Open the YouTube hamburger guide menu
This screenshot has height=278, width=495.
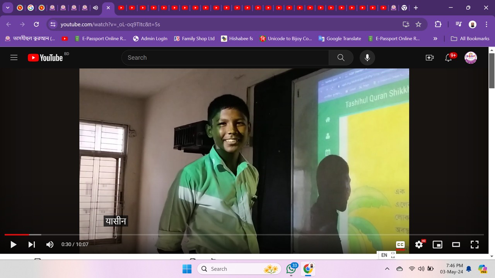[x=14, y=58]
